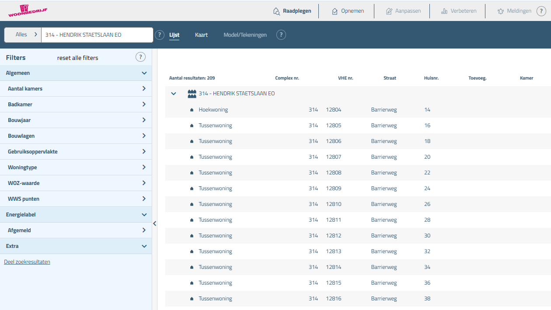Click reset alle filters

[77, 58]
